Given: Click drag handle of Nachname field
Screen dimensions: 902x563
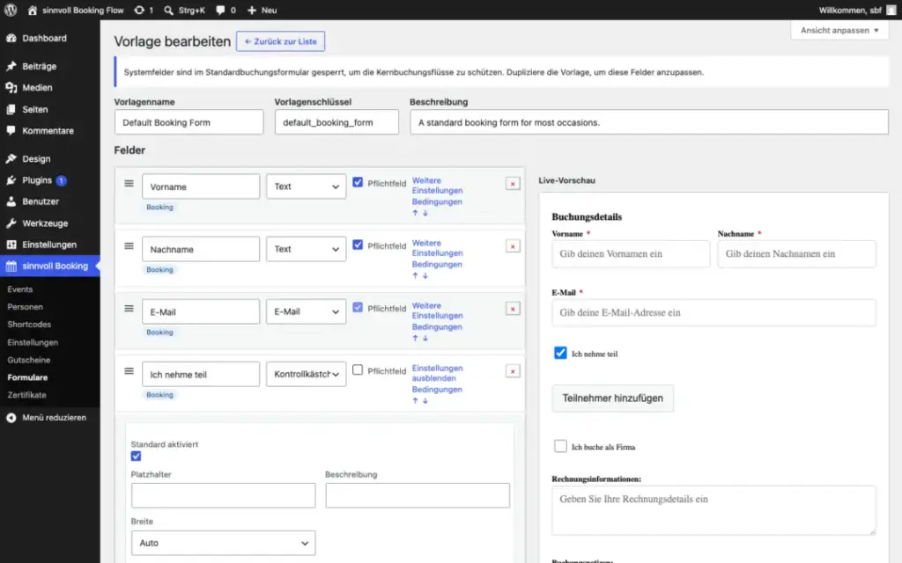Looking at the screenshot, I should click(x=129, y=246).
